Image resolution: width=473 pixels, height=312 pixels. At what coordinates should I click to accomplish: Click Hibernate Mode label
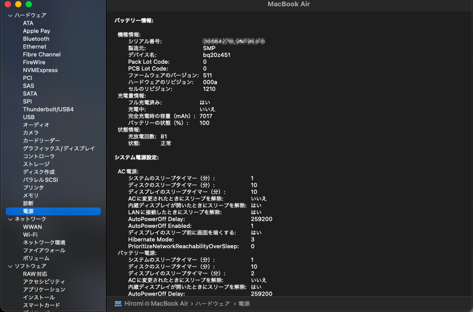click(x=151, y=239)
